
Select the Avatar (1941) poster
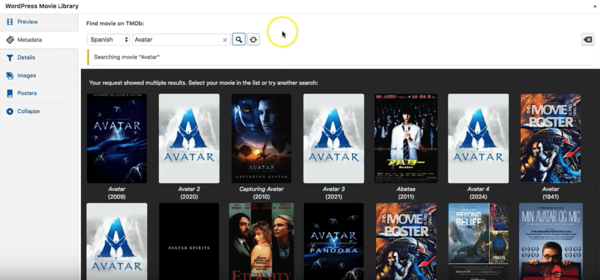pos(551,138)
